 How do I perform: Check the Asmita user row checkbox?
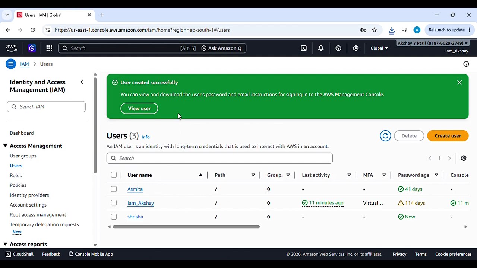click(x=114, y=189)
